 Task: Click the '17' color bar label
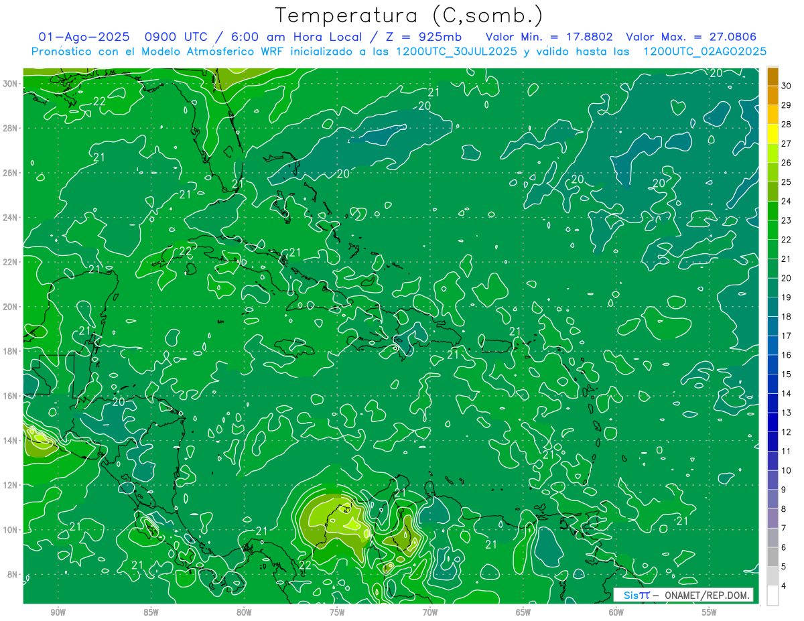coord(787,336)
